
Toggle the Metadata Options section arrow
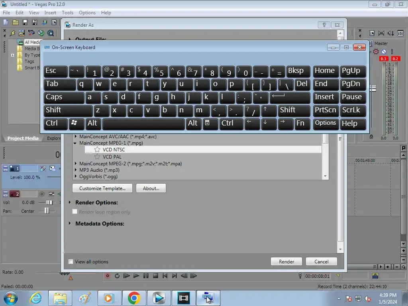click(70, 223)
